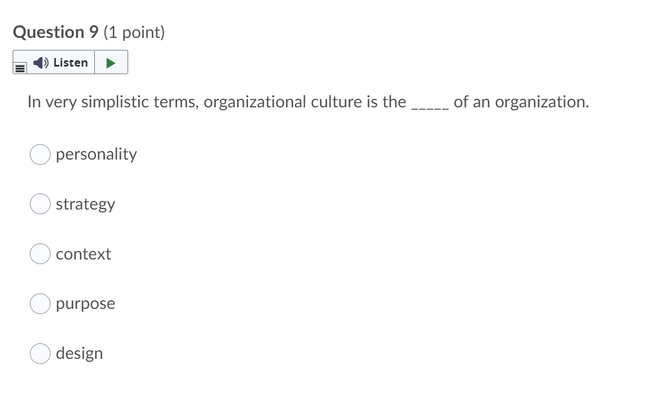This screenshot has width=647, height=395.
Task: Expand the Listen options via the lines icon
Action: coord(19,68)
